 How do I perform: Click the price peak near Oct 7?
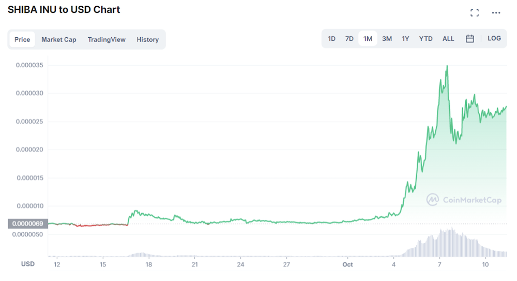point(447,66)
